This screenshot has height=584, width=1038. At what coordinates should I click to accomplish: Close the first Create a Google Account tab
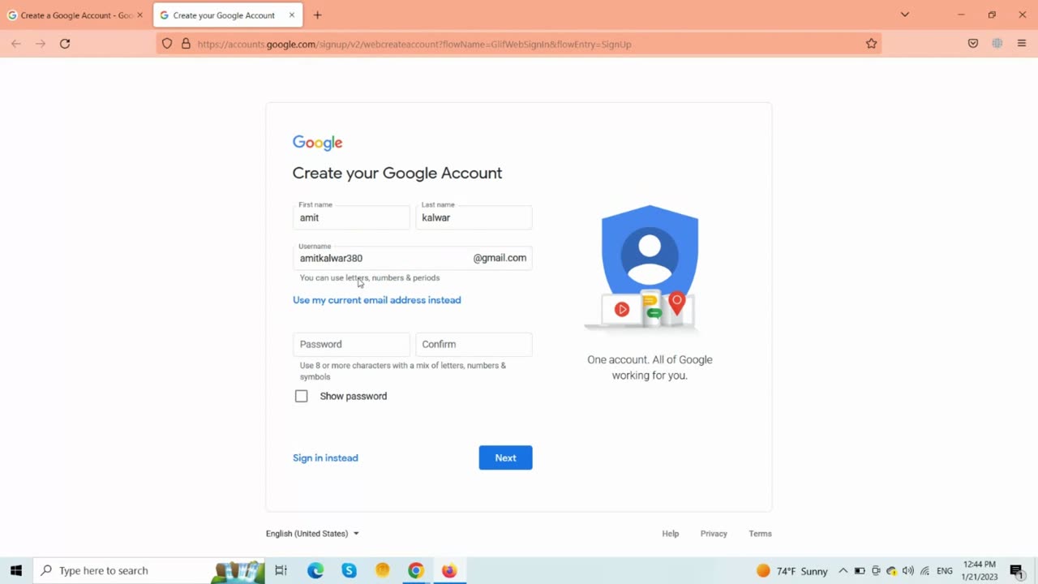coord(139,15)
